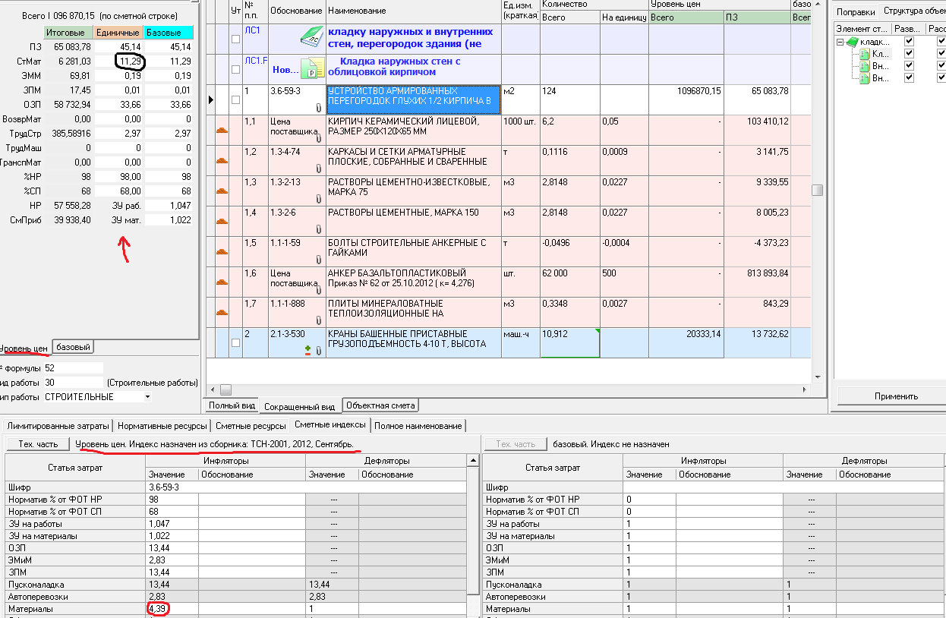946x618 pixels.
Task: Tick the checkbox for row ЛС1
Action: pyautogui.click(x=235, y=39)
